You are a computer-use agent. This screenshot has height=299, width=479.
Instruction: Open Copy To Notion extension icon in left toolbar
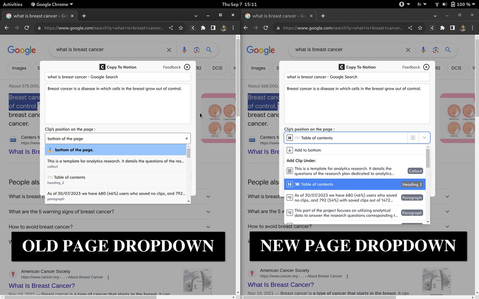pos(193,28)
